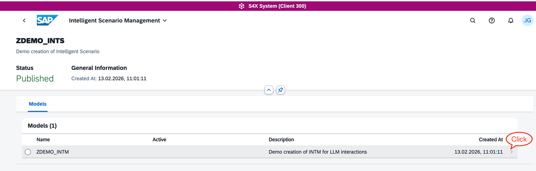Click the ZDEMO_INTM model name
This screenshot has width=536, height=171.
coord(52,152)
